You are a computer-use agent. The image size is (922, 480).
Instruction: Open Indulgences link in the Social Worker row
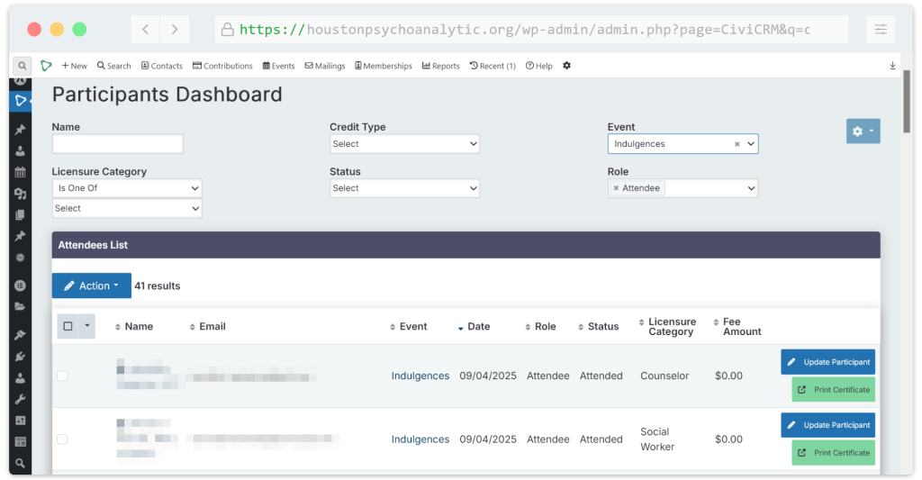tap(420, 439)
